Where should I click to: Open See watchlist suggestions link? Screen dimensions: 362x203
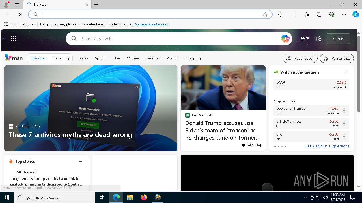pos(327,146)
